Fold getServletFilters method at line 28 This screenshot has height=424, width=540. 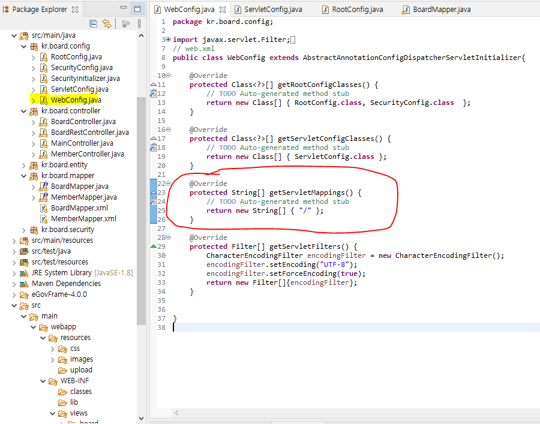[x=169, y=237]
